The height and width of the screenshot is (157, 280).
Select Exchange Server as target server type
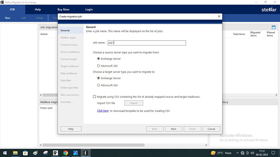[99, 78]
